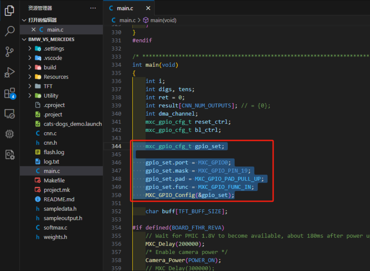
Task: Click on MXC_GPIO_FUNC_IN constant
Action: [x=224, y=187]
